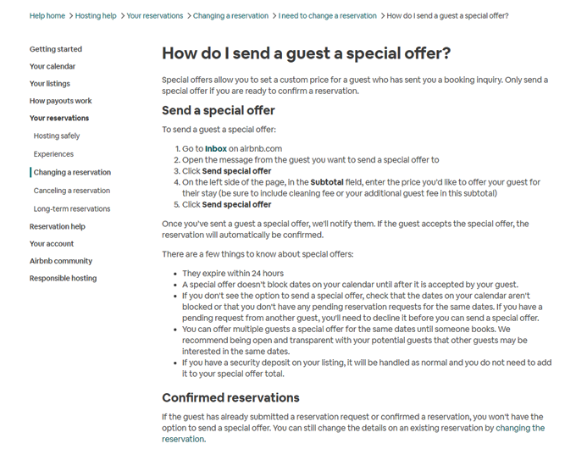The height and width of the screenshot is (449, 576).
Task: Open Your listings sidebar item
Action: click(50, 84)
